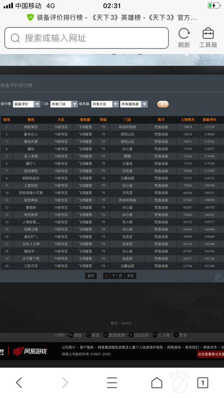Click equipment score 123118
Image resolution: width=224 pixels, height=398 pixels.
pyautogui.click(x=209, y=127)
